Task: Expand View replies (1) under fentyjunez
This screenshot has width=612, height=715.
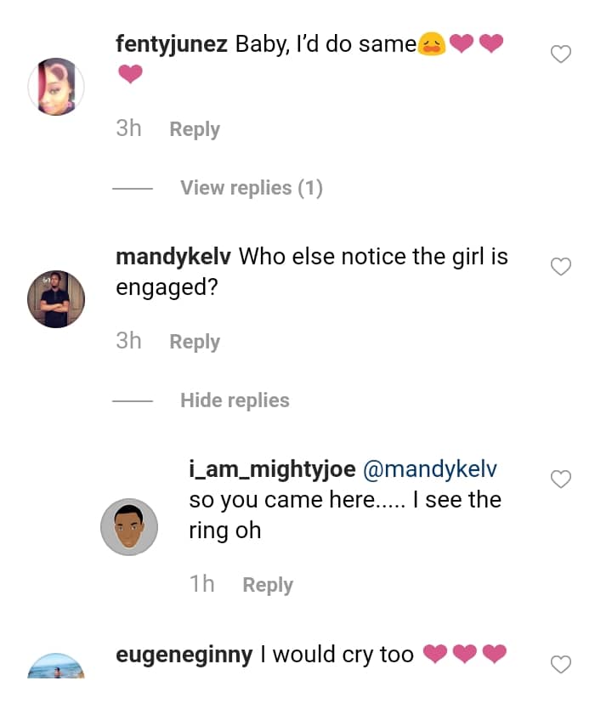Action: pos(251,188)
